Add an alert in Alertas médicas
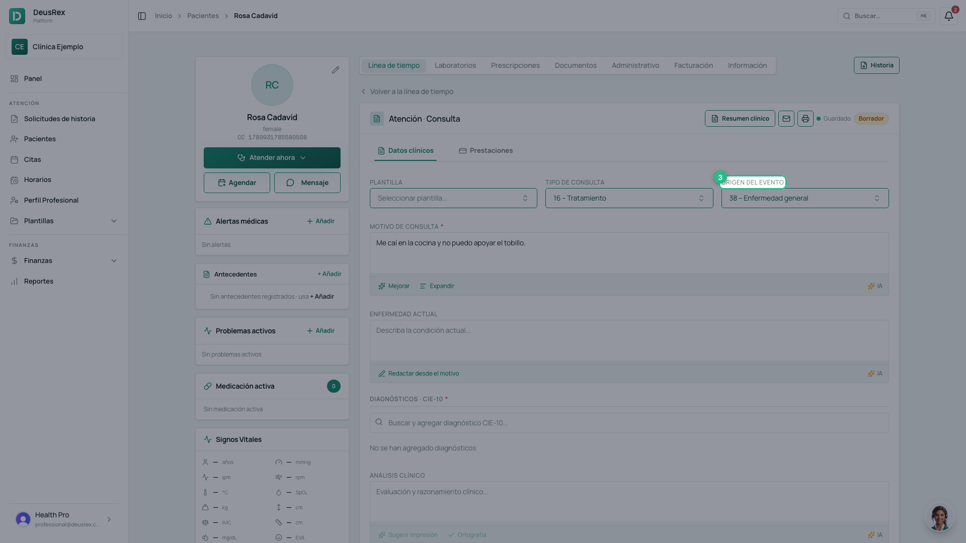This screenshot has width=966, height=543. click(320, 221)
